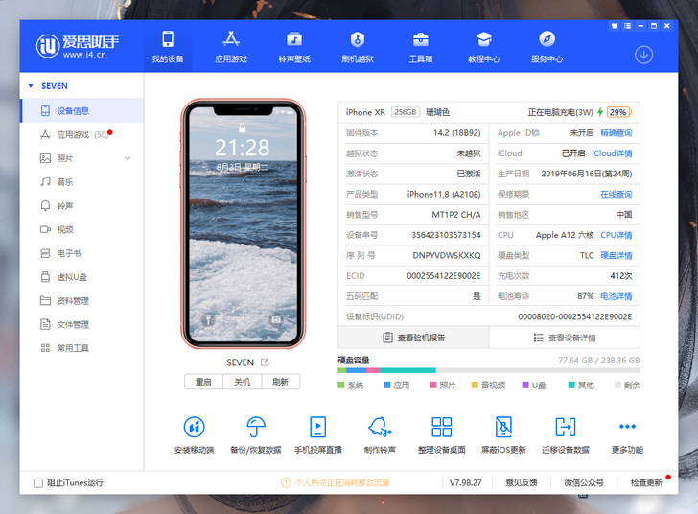
Task: Click the green 系统 legend swatch
Action: point(341,385)
